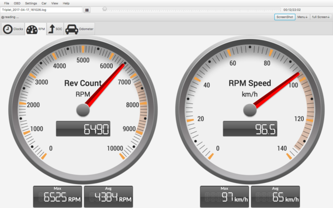Image resolution: width=333 pixels, height=208 pixels.
Task: Click the 120 label on speed gauge
Action: [299, 119]
